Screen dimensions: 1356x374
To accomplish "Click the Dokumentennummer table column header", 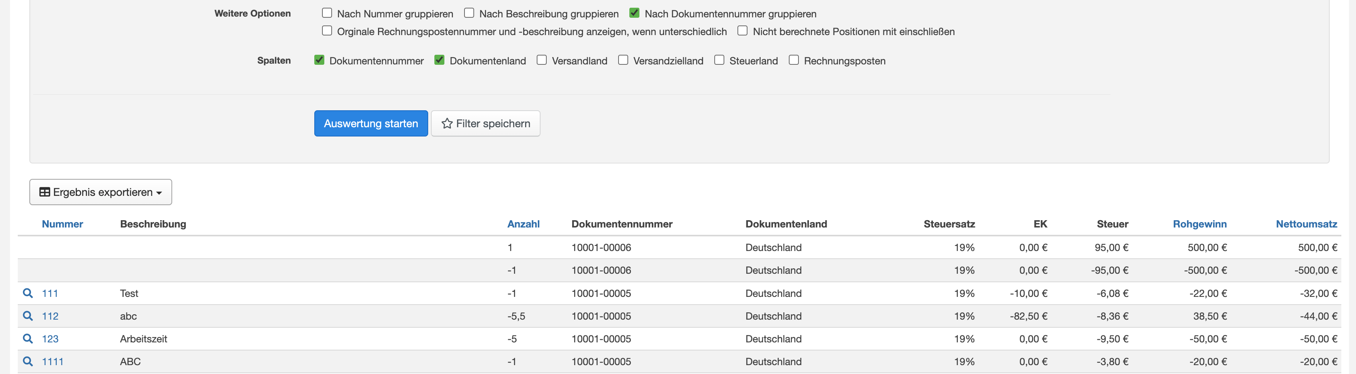I will 622,224.
